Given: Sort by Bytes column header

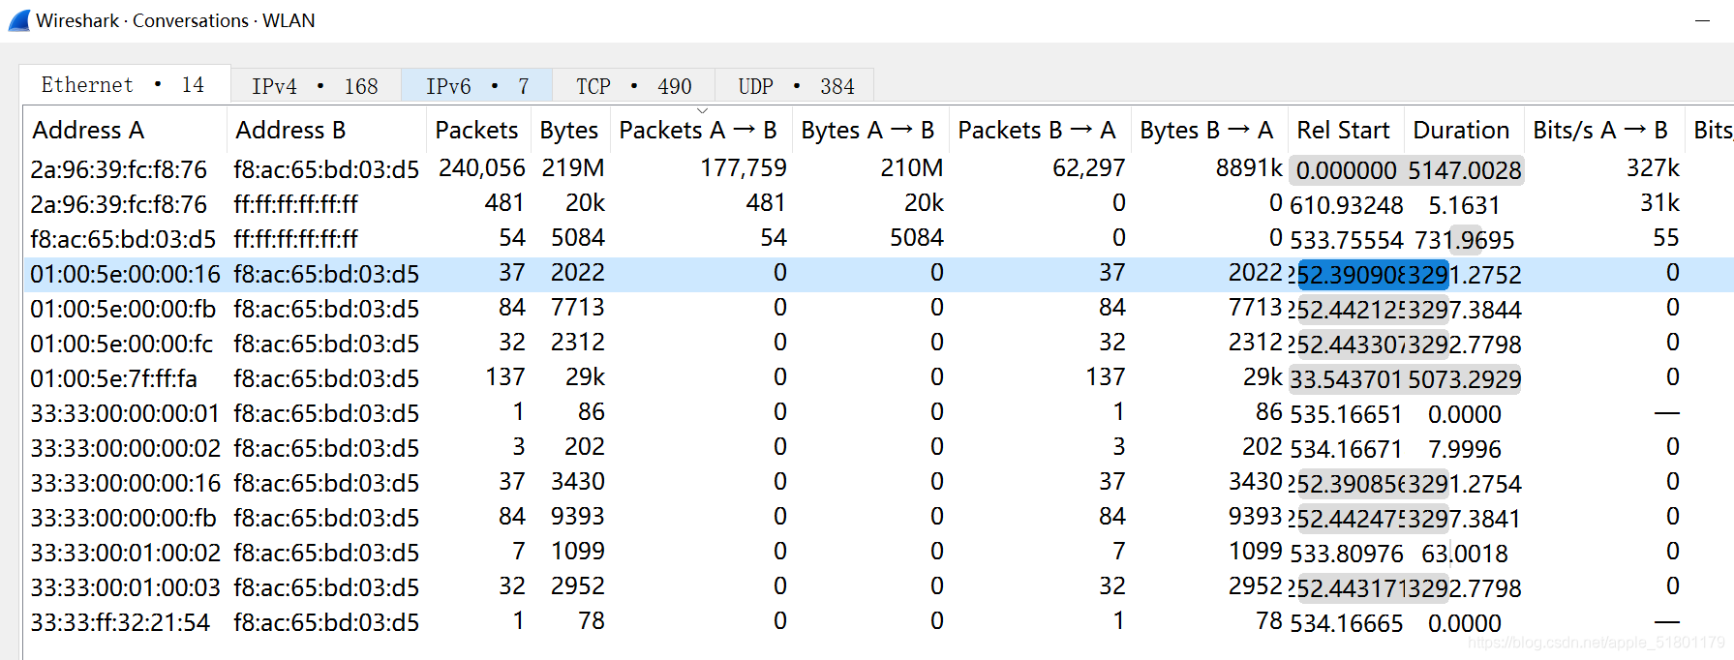Looking at the screenshot, I should (569, 130).
